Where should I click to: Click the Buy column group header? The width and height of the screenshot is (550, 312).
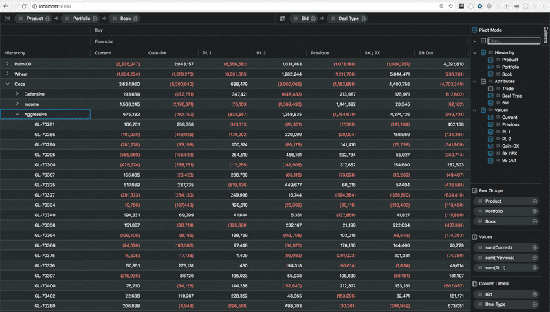[98, 30]
